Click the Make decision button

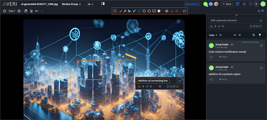click(x=192, y=4)
